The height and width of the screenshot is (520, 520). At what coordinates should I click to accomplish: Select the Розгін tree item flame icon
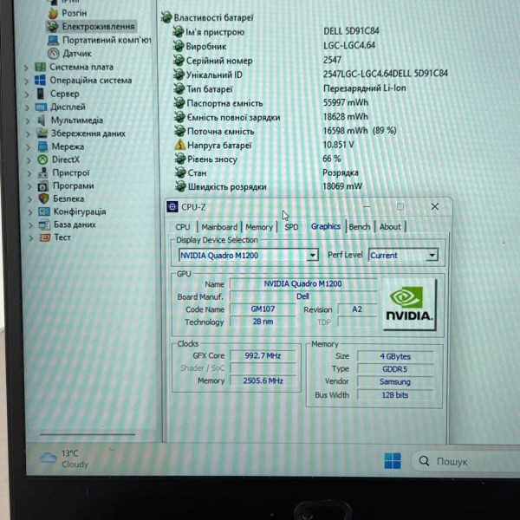tap(53, 13)
